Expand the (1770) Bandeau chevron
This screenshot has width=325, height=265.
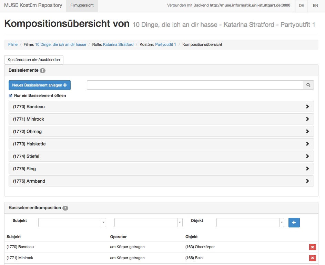[x=307, y=106]
